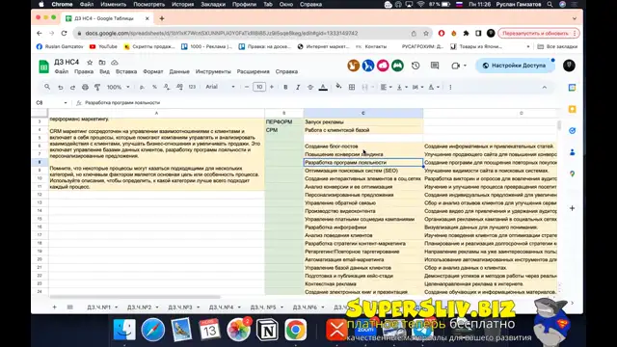The height and width of the screenshot is (347, 617).
Task: Click the video call camera icon
Action: [x=455, y=66]
